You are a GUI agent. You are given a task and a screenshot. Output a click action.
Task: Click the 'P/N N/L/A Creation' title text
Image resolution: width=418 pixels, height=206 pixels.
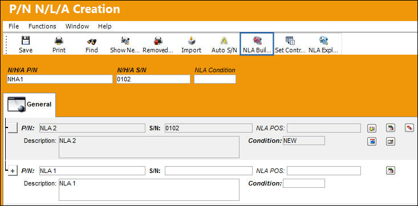tap(64, 9)
